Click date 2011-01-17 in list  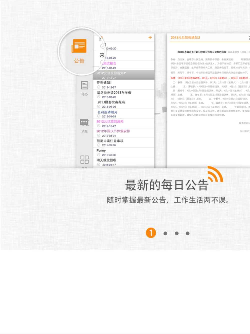[109, 165]
